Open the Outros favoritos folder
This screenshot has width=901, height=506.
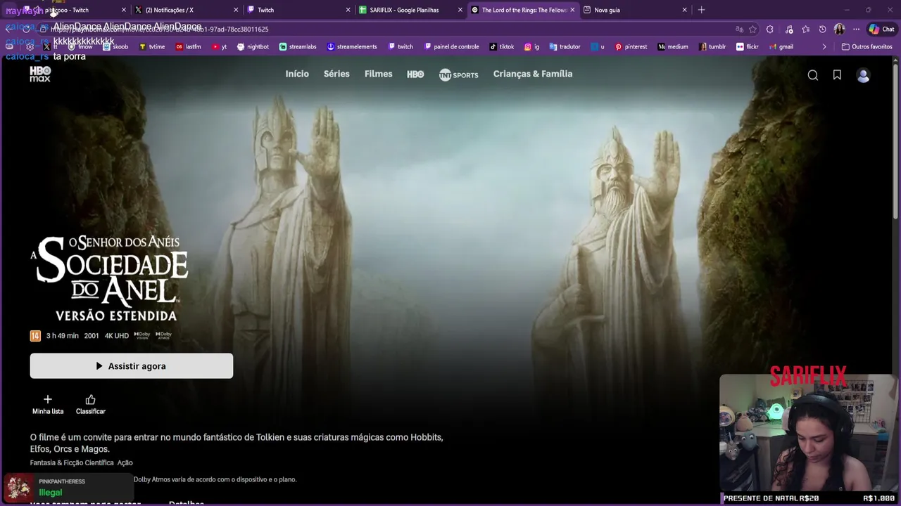click(x=867, y=46)
